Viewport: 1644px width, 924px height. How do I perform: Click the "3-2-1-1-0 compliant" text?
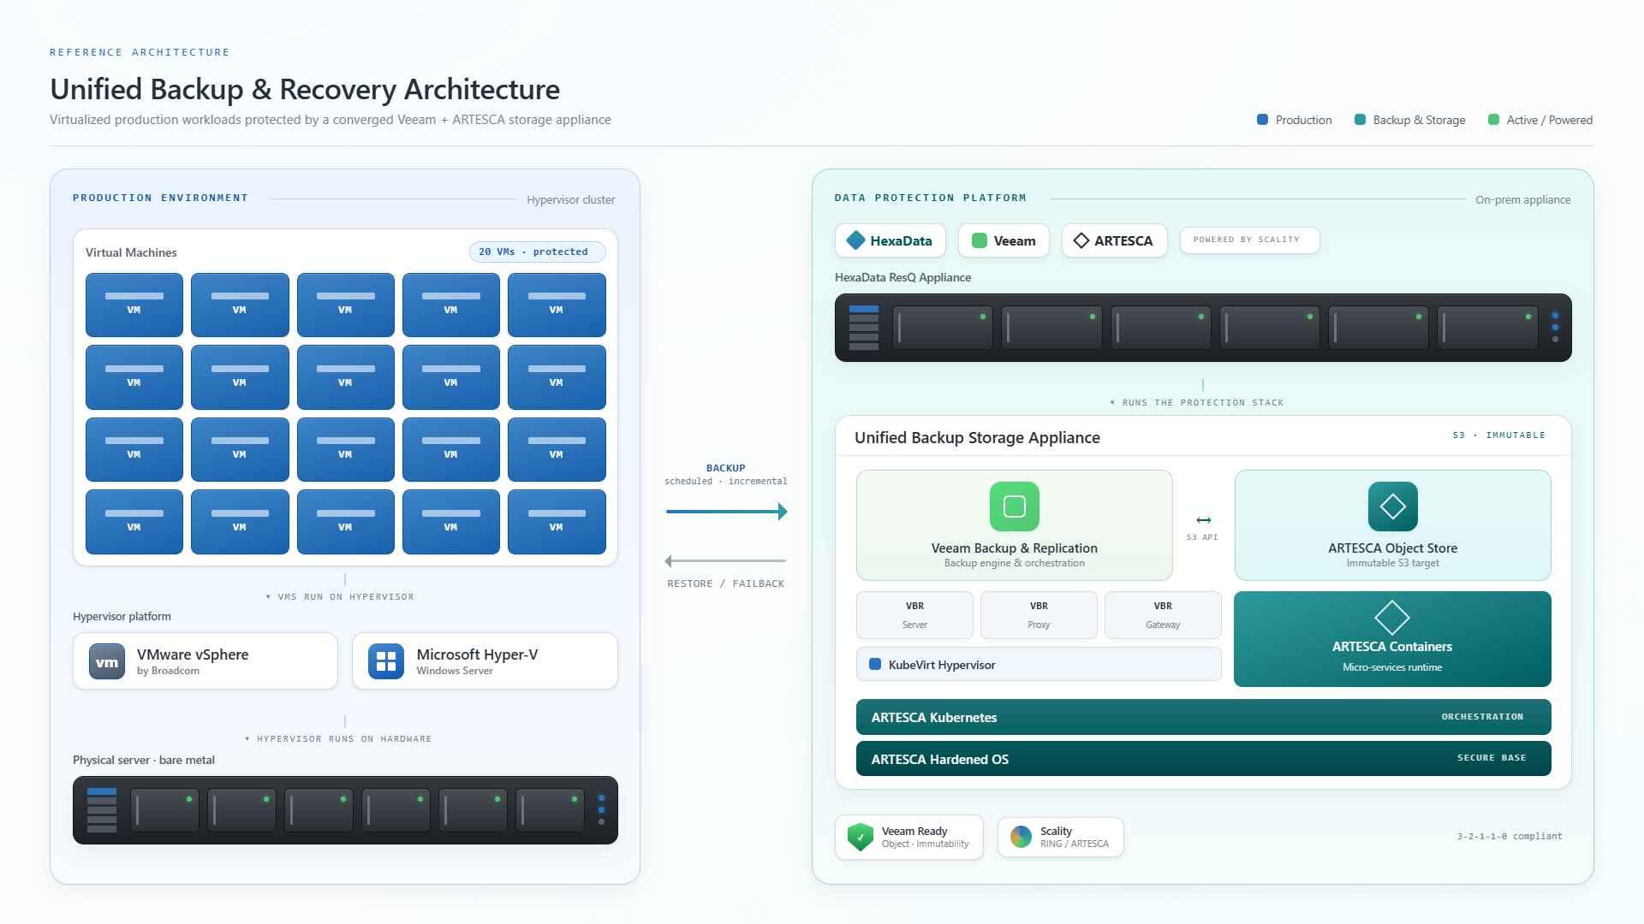click(1510, 837)
